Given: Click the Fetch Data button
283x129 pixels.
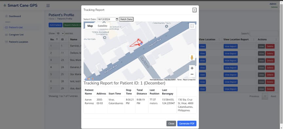Looking at the screenshot, I should point(126,19).
